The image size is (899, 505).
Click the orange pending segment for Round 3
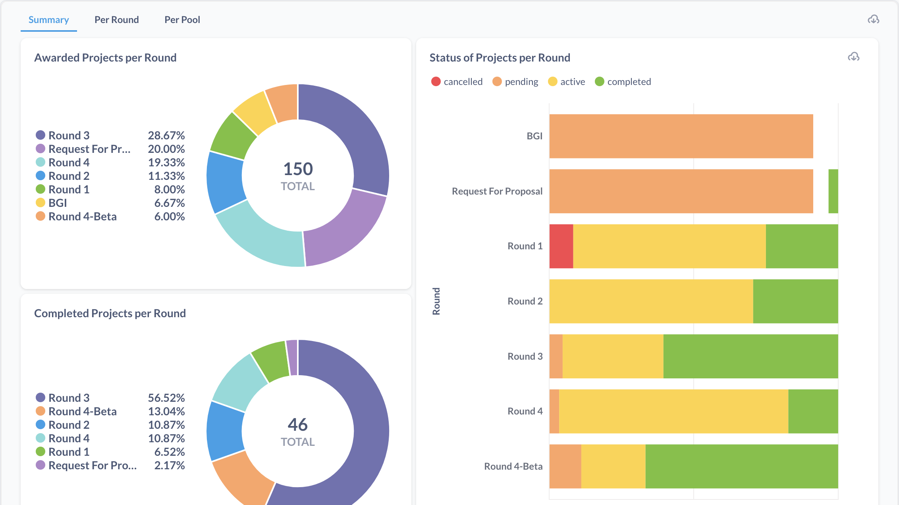click(x=556, y=357)
